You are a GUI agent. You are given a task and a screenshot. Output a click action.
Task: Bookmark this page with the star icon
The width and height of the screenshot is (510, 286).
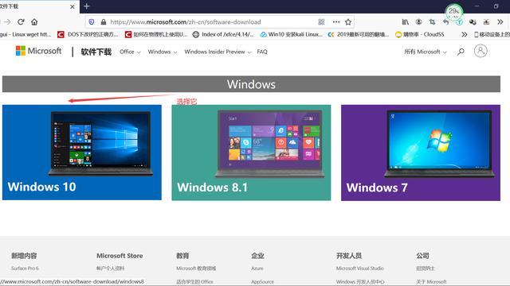pyautogui.click(x=348, y=22)
